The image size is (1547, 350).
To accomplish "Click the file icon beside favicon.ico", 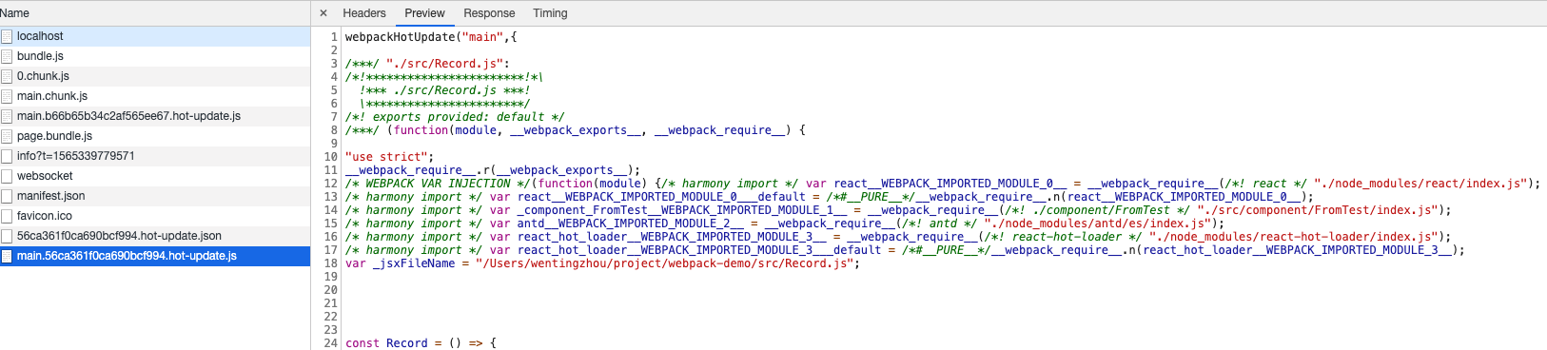I will point(7,216).
